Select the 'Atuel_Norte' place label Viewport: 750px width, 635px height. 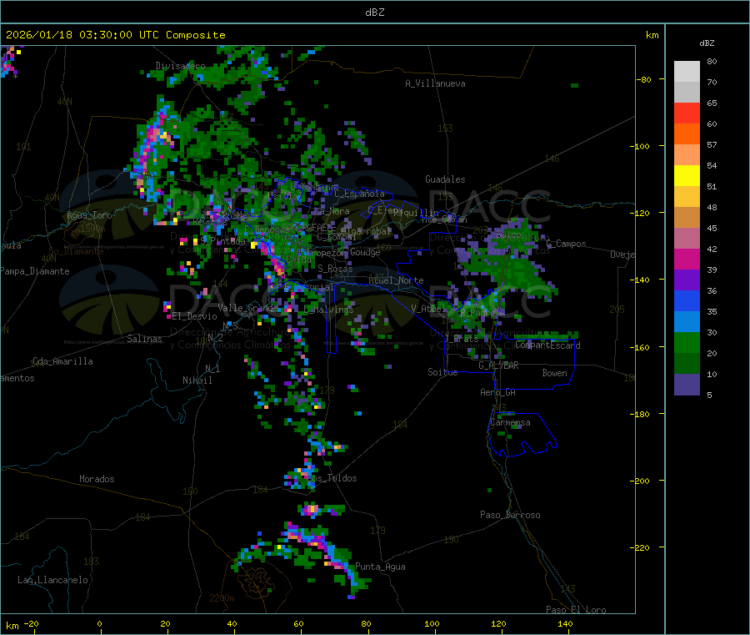coord(396,280)
